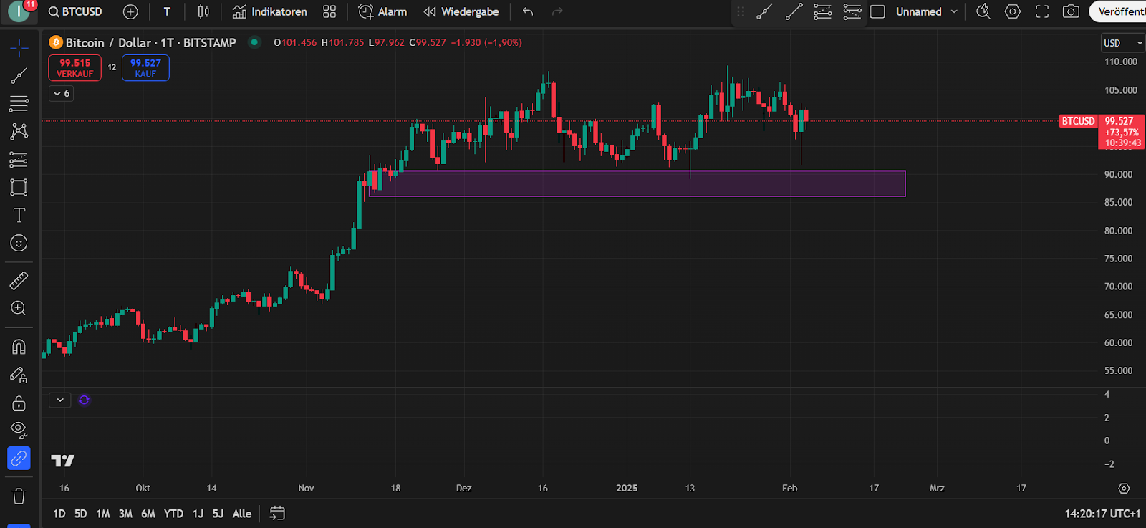Screen dimensions: 1146x528
Task: Click the layout rectangle icon beside Unnamed
Action: click(877, 11)
